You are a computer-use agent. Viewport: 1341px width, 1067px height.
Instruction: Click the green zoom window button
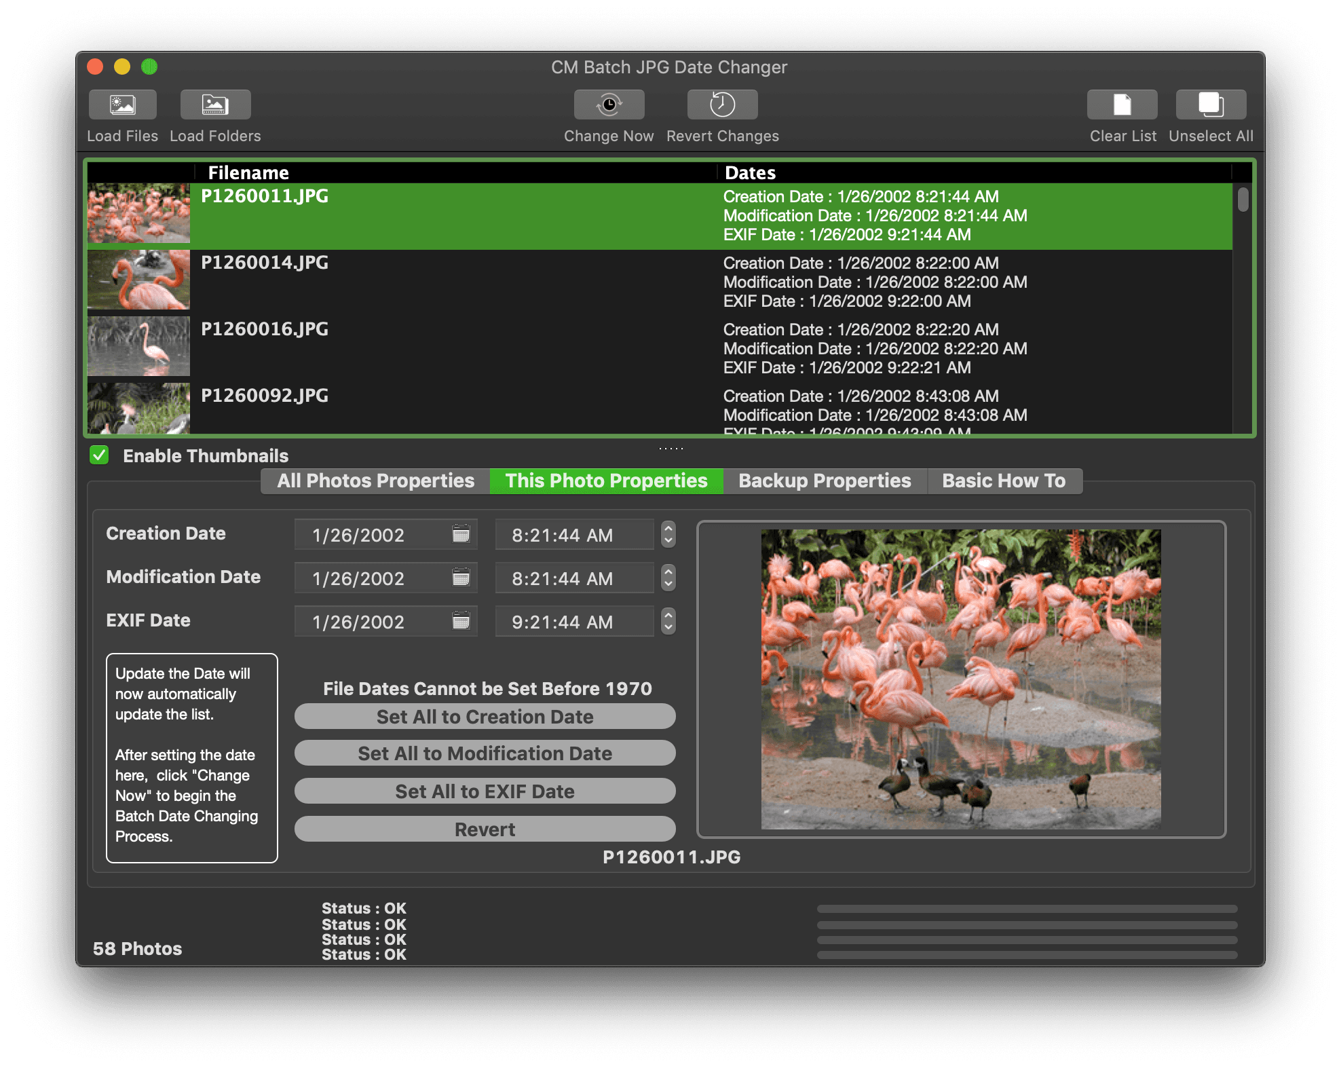click(149, 67)
